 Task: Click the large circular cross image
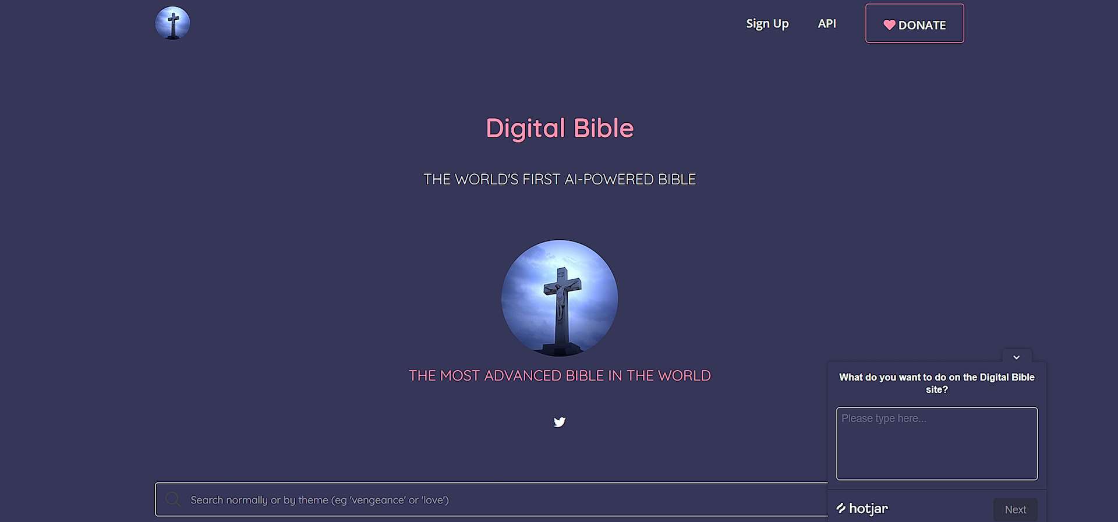pyautogui.click(x=560, y=298)
